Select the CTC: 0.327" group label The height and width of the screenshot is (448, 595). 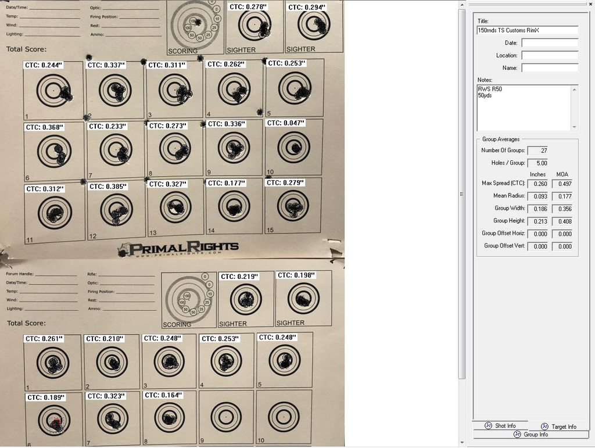(168, 184)
